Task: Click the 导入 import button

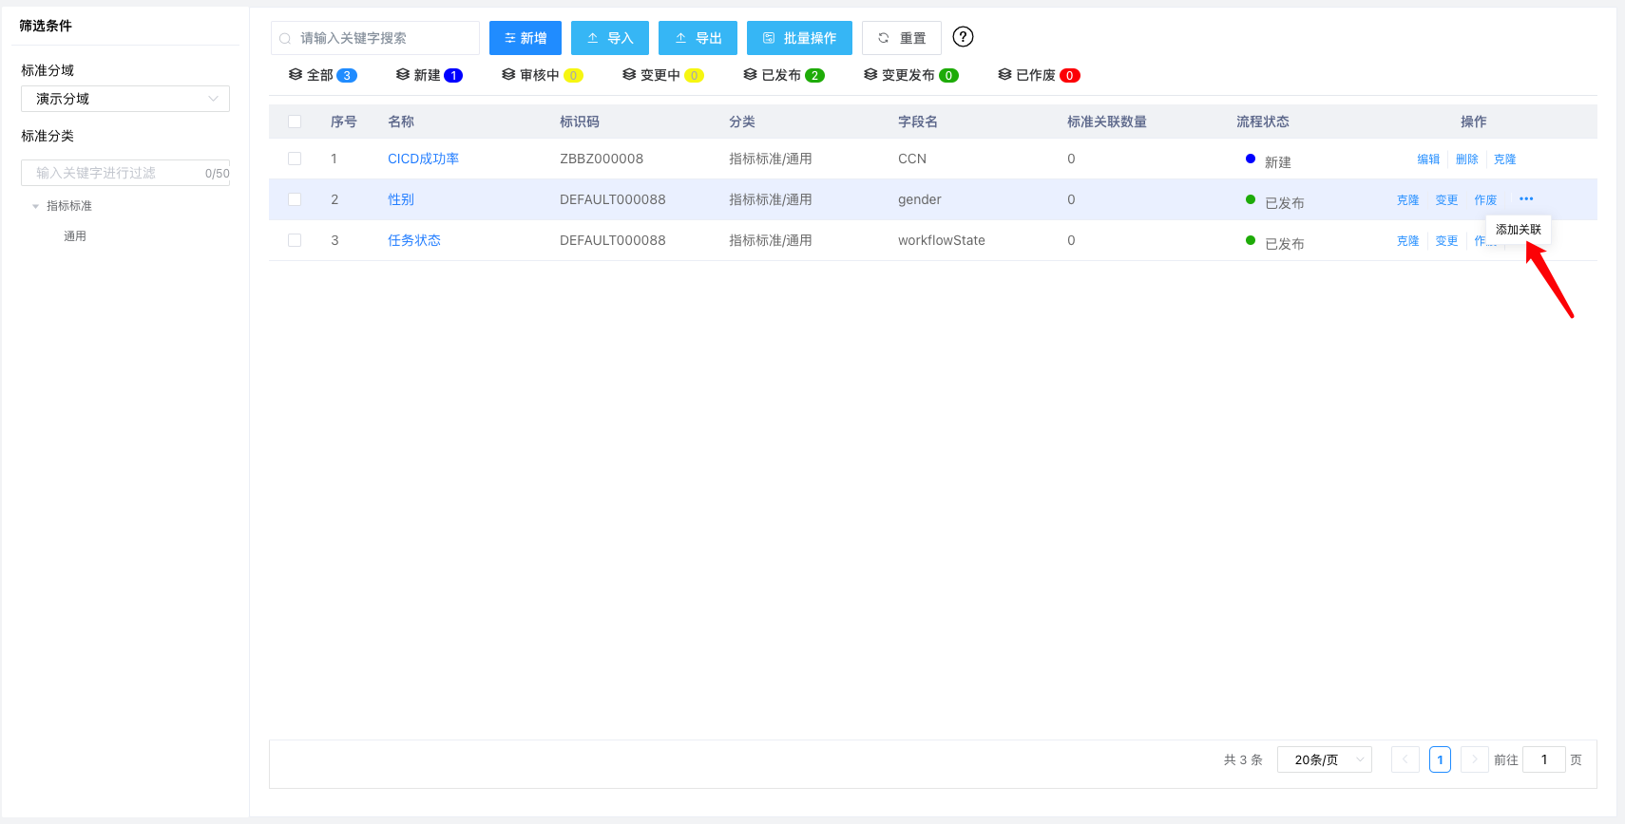Action: pyautogui.click(x=609, y=38)
